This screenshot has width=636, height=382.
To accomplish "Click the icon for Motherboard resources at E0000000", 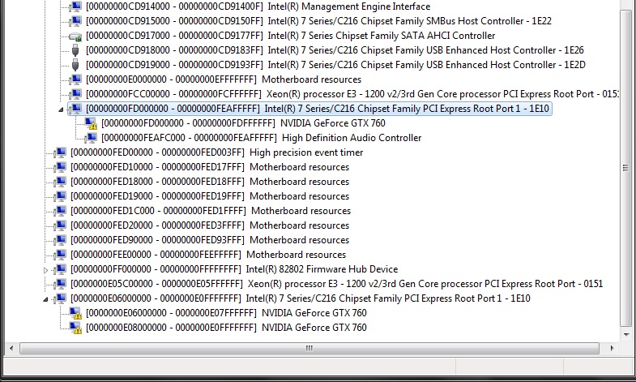I will coord(75,79).
